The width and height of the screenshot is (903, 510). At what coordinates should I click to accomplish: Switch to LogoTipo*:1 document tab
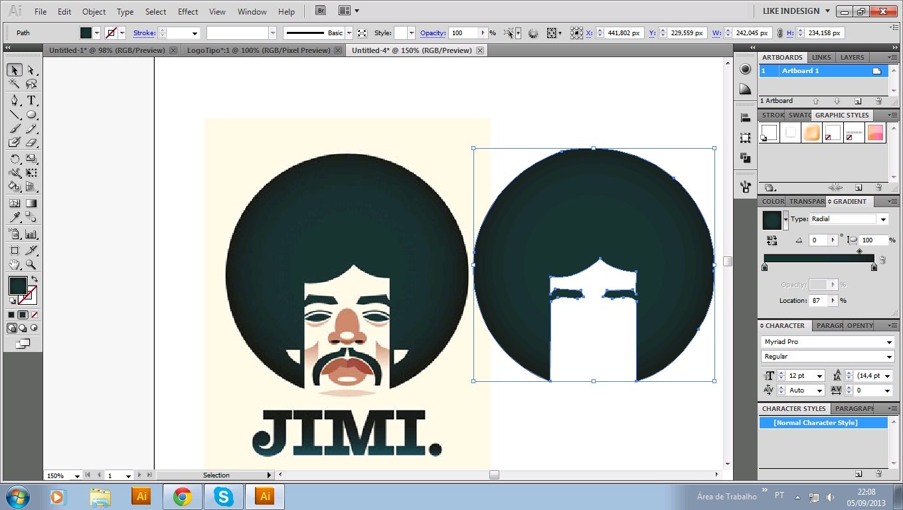coord(258,50)
